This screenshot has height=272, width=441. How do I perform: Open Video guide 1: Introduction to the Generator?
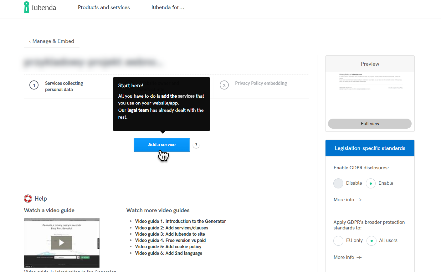click(x=181, y=221)
